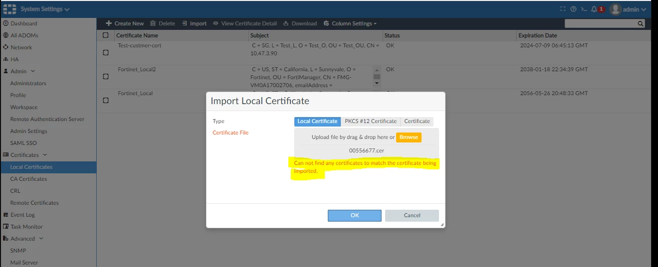This screenshot has height=267, width=658.
Task: Check the Fortinet_Local row checkbox
Action: pyautogui.click(x=105, y=100)
